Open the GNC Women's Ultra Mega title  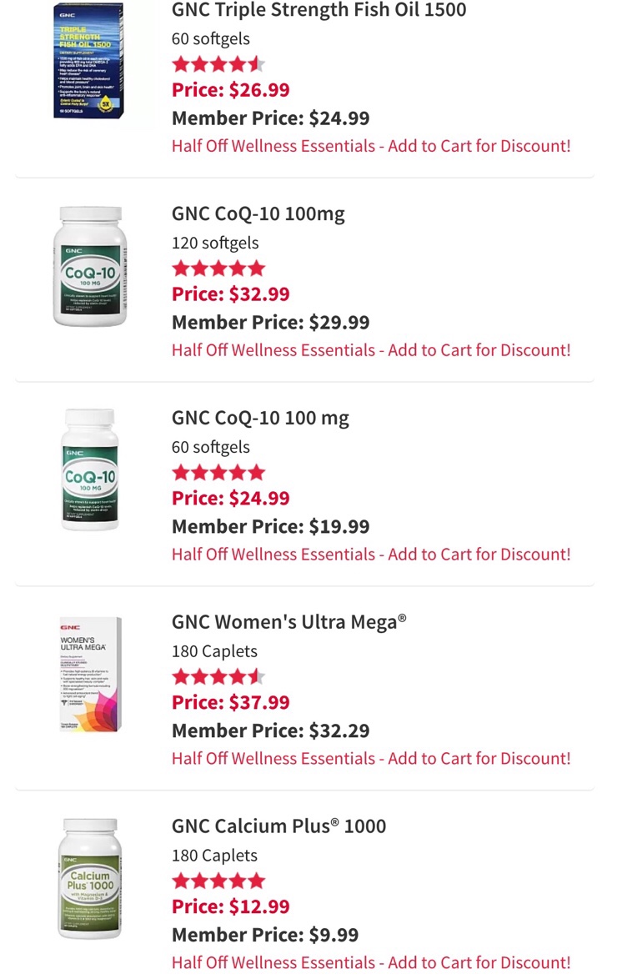pyautogui.click(x=289, y=622)
